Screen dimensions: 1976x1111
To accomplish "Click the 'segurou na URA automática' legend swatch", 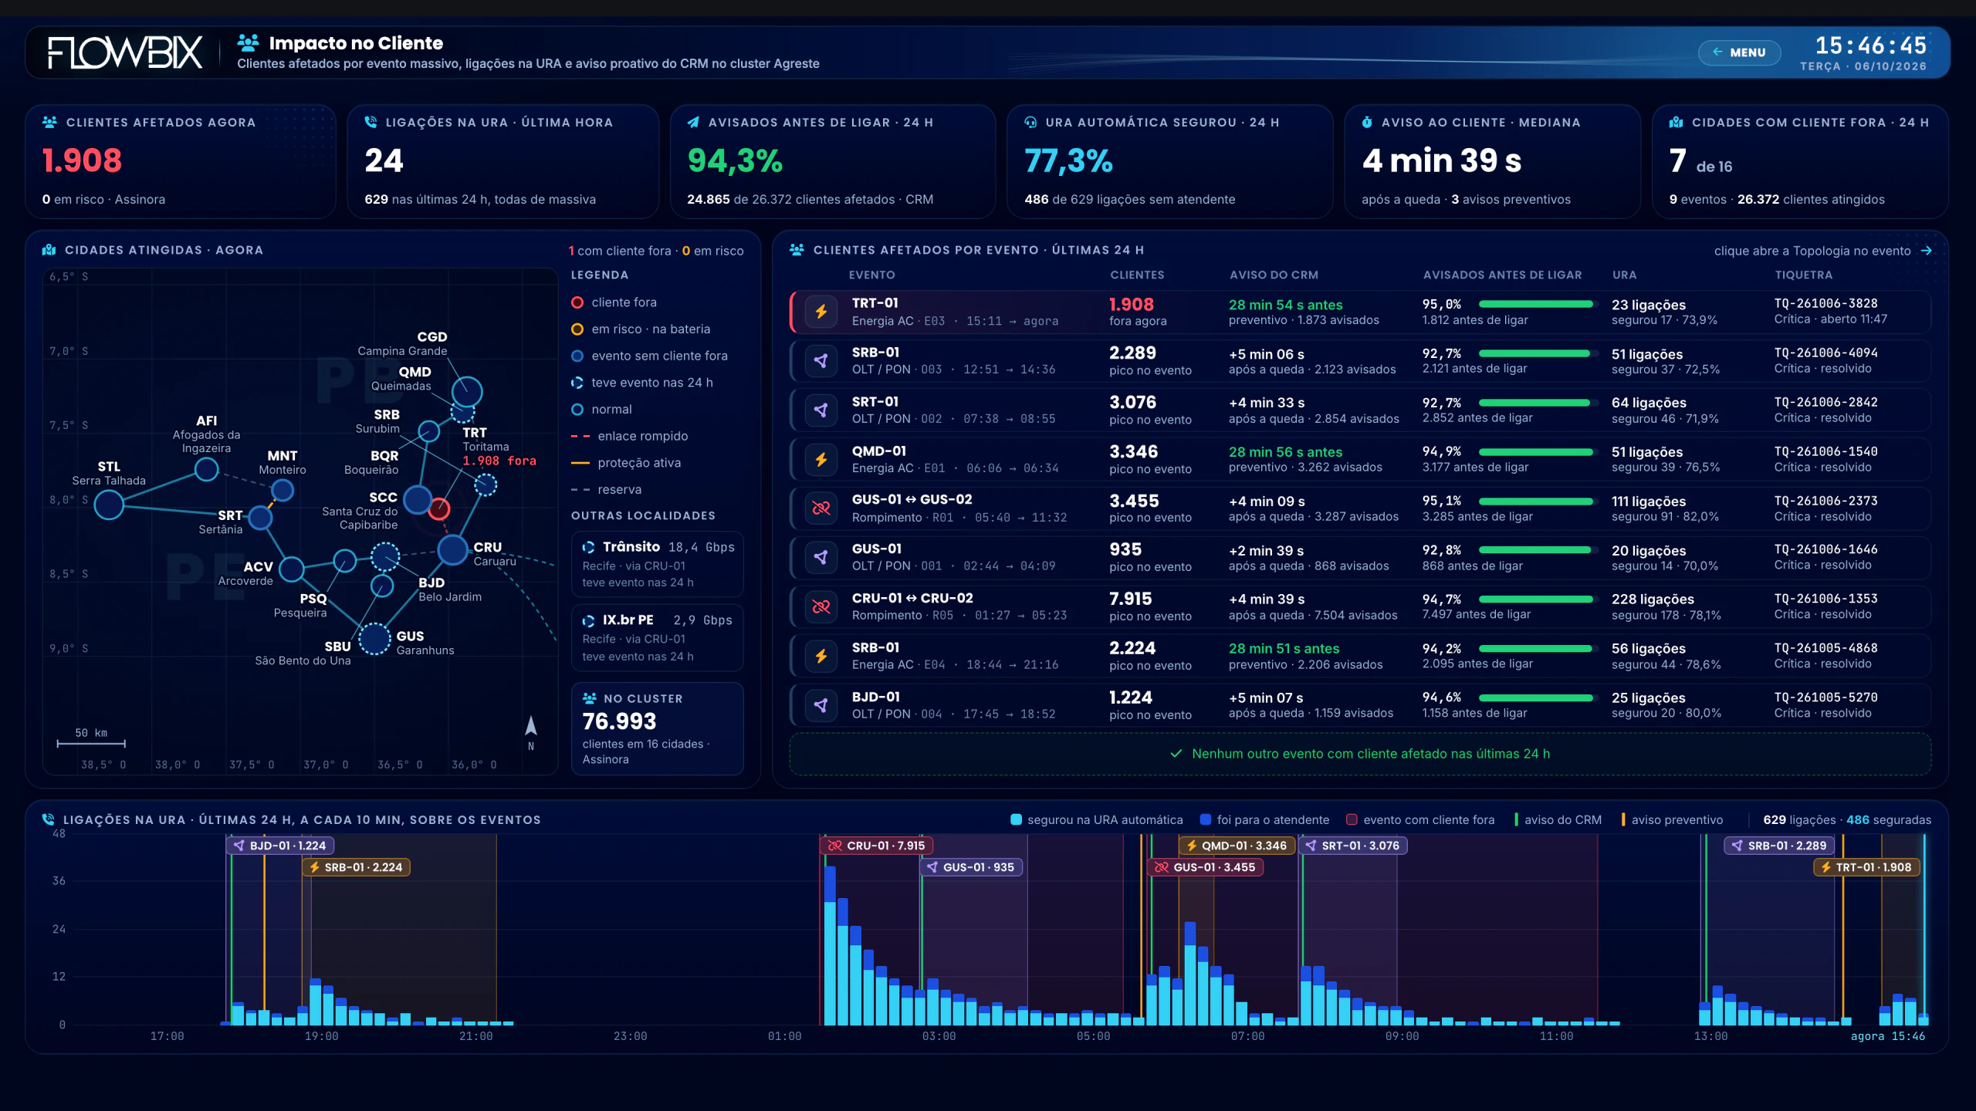I will tap(1017, 819).
